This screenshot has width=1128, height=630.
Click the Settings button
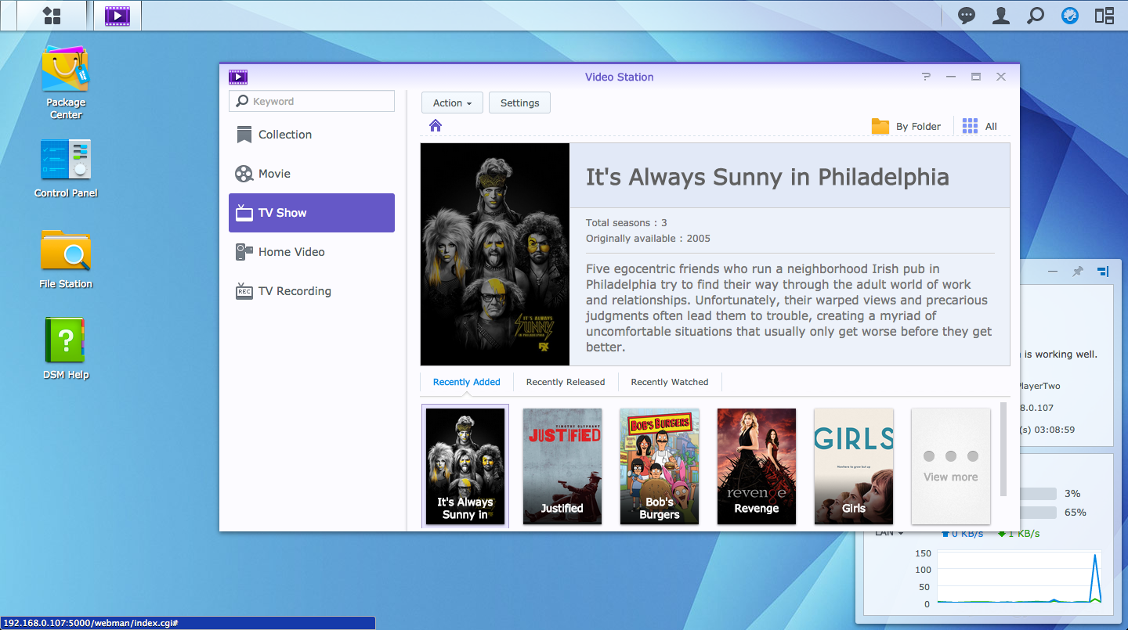(519, 103)
